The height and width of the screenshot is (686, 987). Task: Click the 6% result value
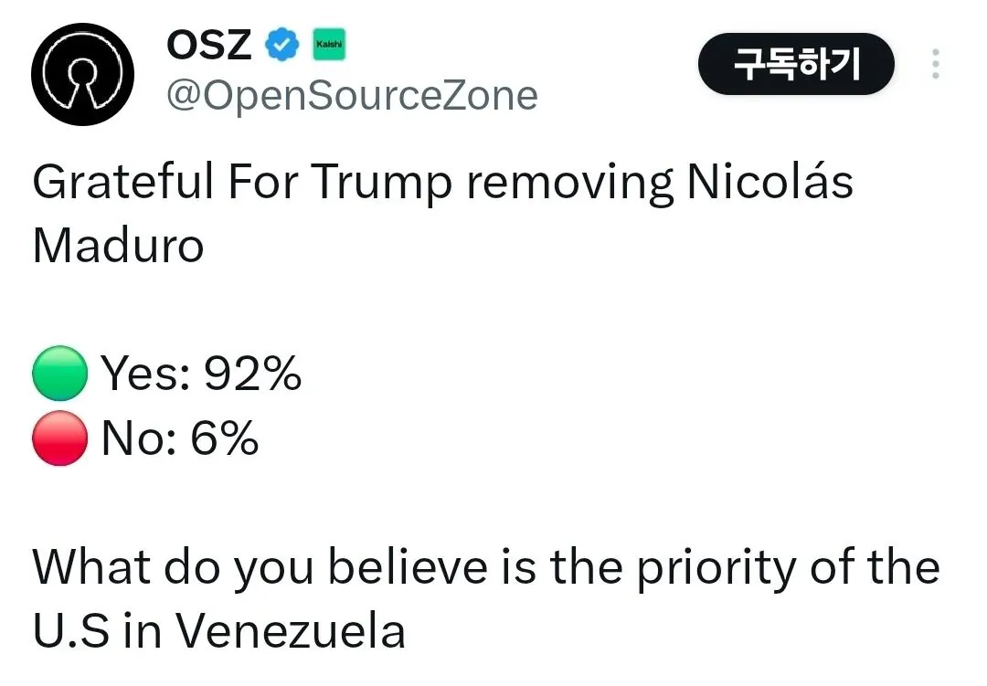click(x=225, y=439)
